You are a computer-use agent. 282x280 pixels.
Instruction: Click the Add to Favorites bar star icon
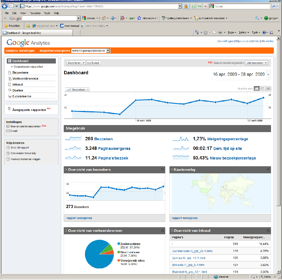point(28,26)
